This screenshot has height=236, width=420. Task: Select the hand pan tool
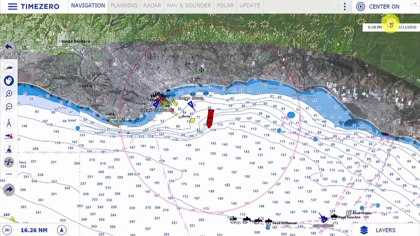9,81
